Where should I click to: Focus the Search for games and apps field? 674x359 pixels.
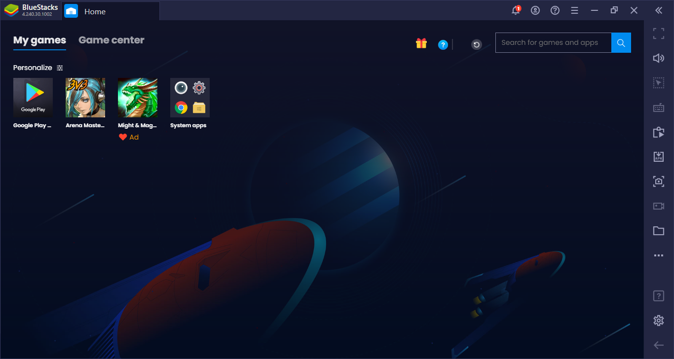[x=553, y=42]
